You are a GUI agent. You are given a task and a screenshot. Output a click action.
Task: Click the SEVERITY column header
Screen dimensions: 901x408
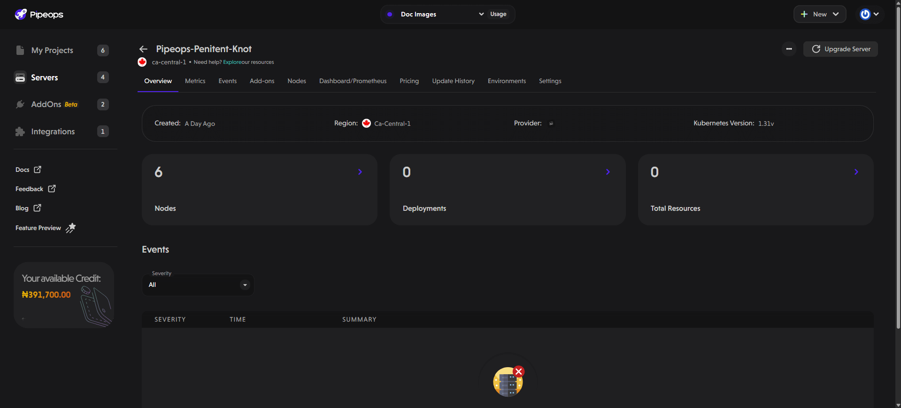click(x=170, y=319)
